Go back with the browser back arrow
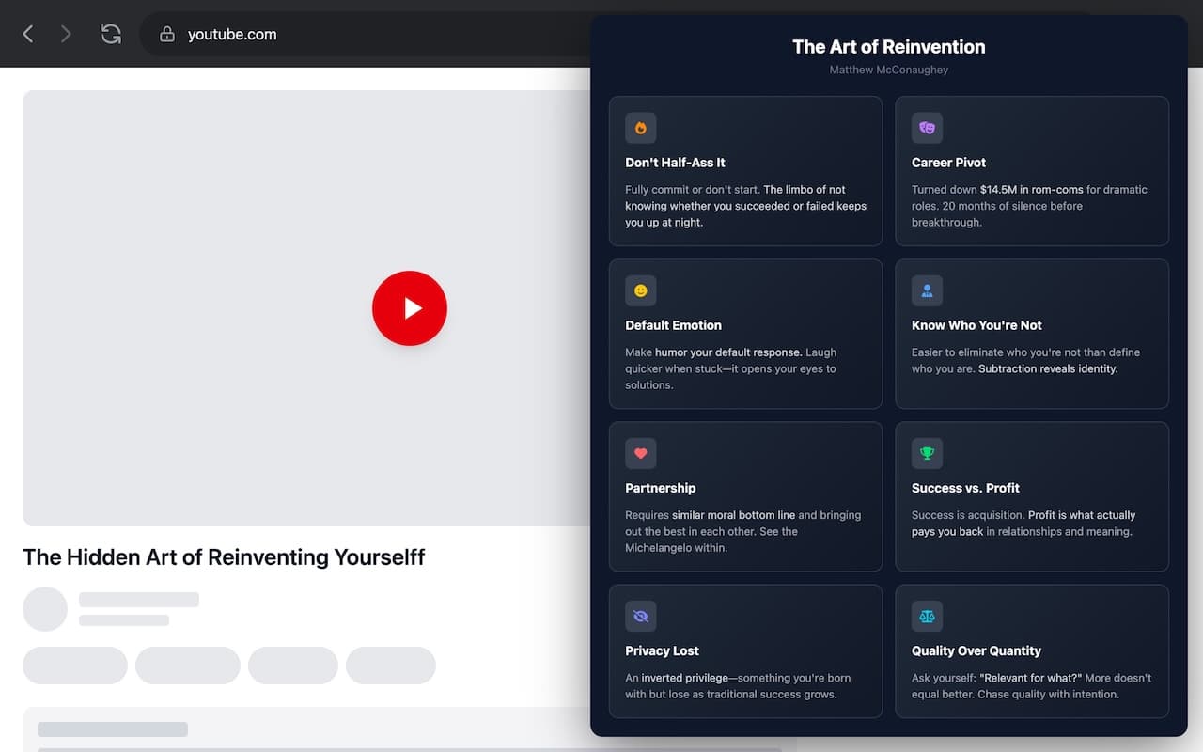This screenshot has width=1203, height=752. [28, 34]
